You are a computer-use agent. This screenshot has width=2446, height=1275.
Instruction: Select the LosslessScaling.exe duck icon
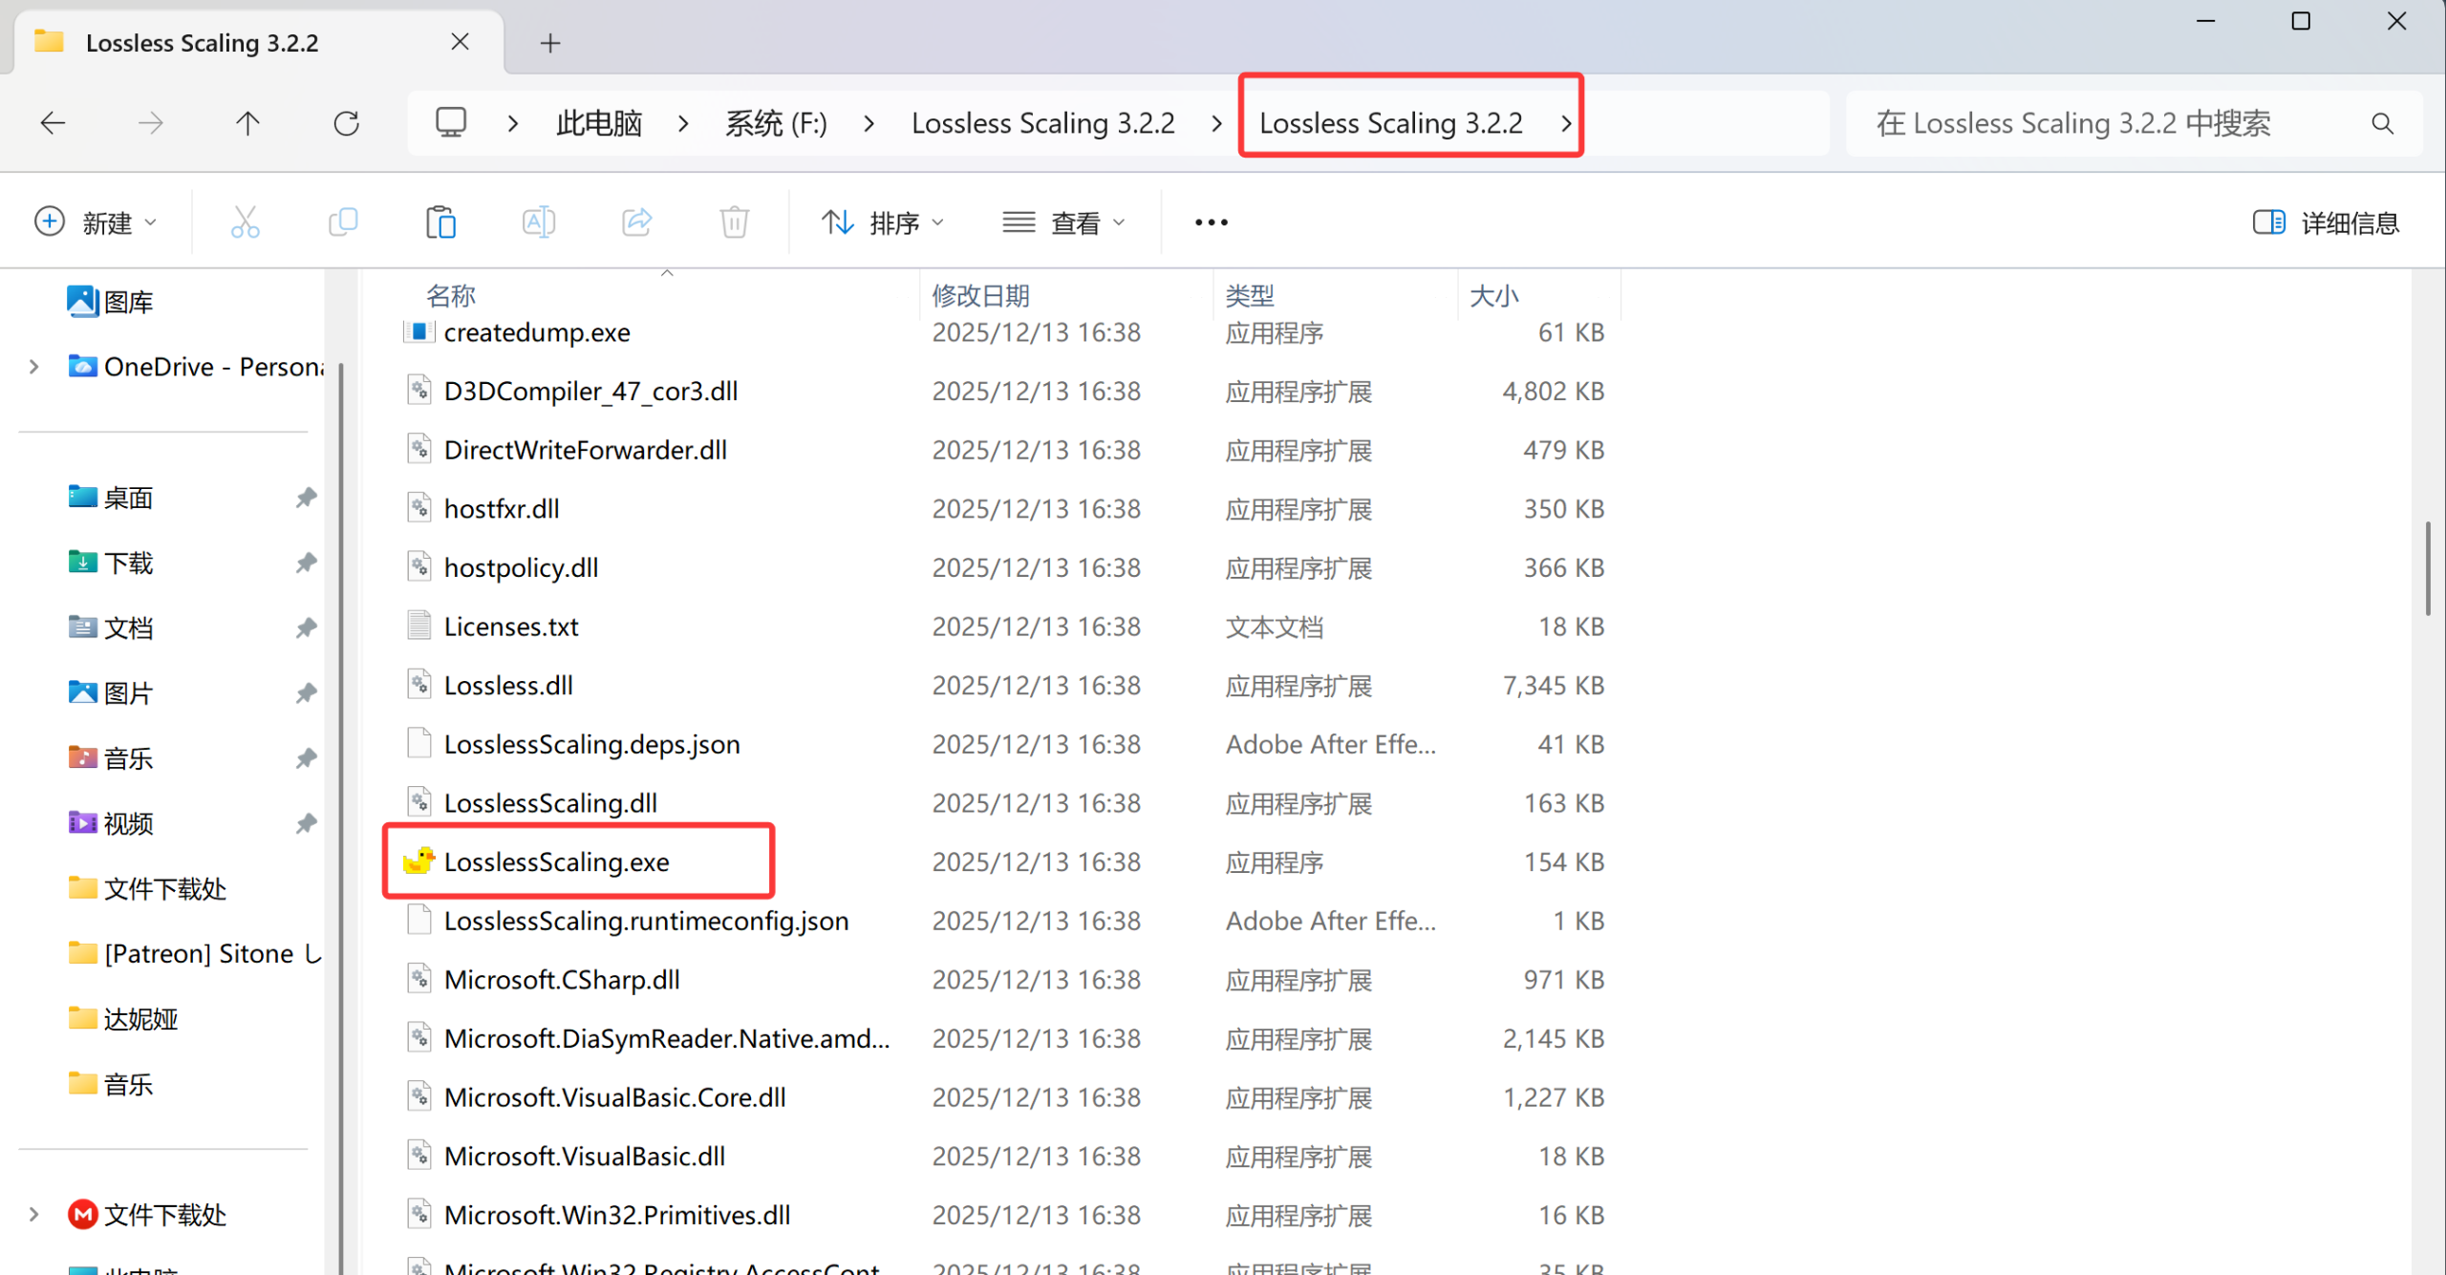[x=418, y=861]
